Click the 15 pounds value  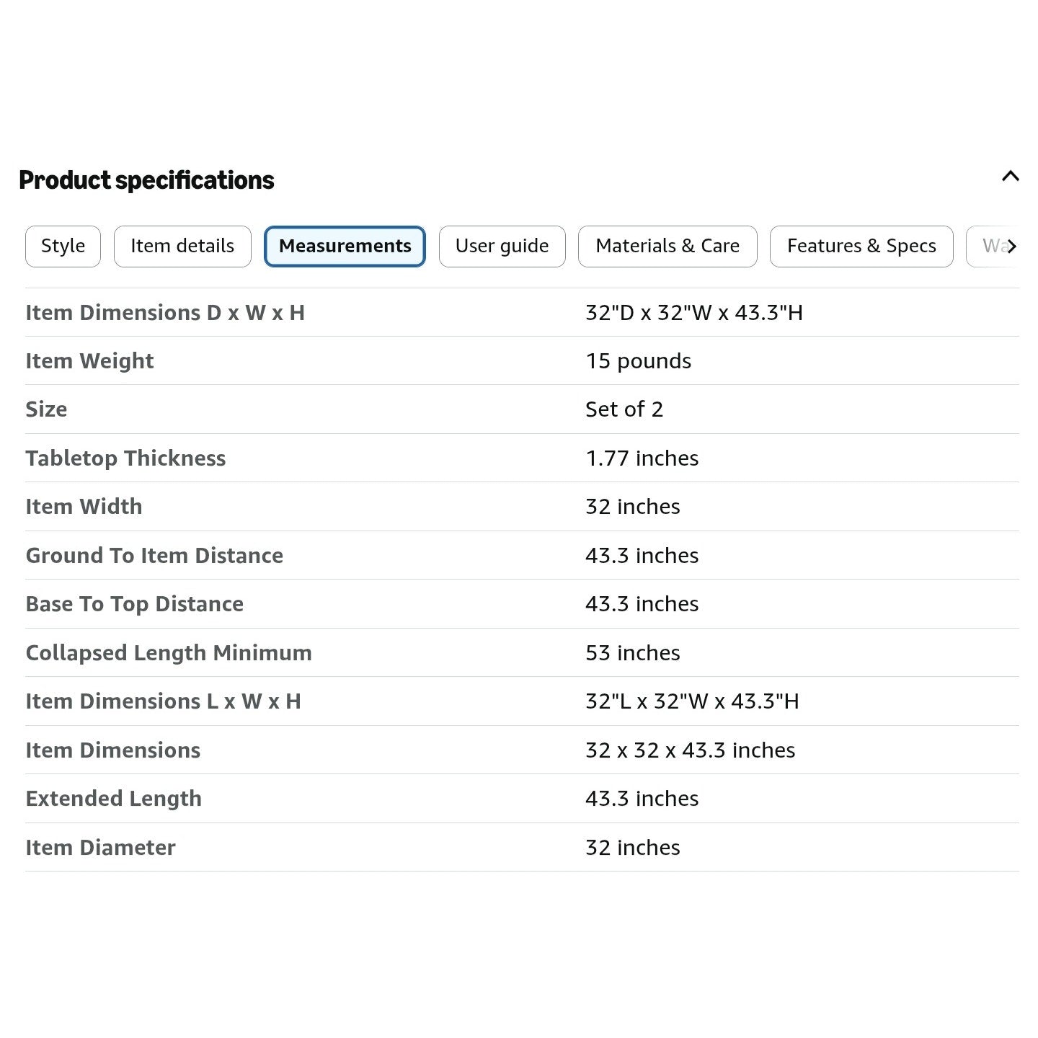point(638,361)
